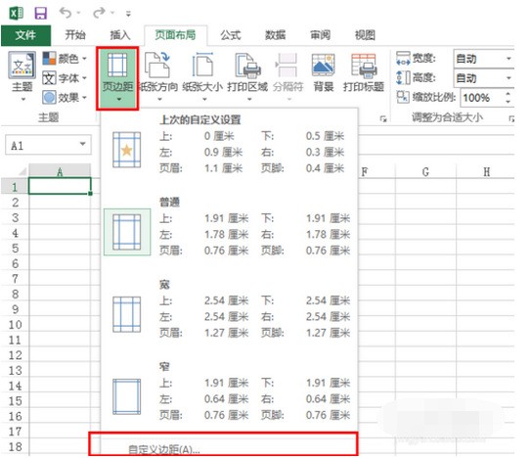Click the 宽 margins thumbnail icon
This screenshot has width=531, height=458.
click(x=127, y=314)
